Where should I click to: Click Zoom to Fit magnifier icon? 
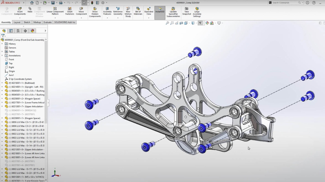[x=167, y=23]
